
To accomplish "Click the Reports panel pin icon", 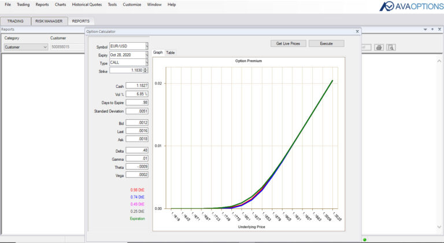I will coord(432,29).
